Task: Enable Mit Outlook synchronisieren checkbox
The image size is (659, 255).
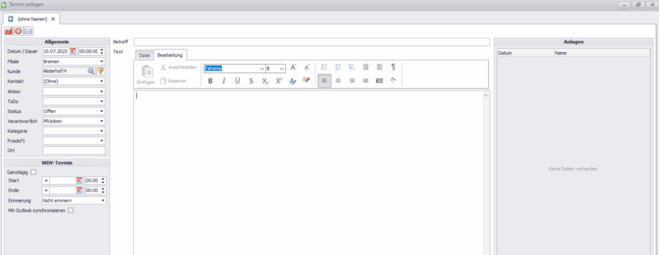Action: (71, 211)
